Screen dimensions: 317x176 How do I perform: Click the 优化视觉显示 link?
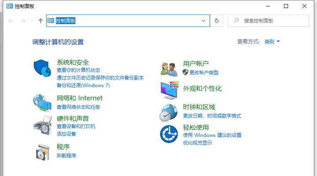pyautogui.click(x=198, y=143)
